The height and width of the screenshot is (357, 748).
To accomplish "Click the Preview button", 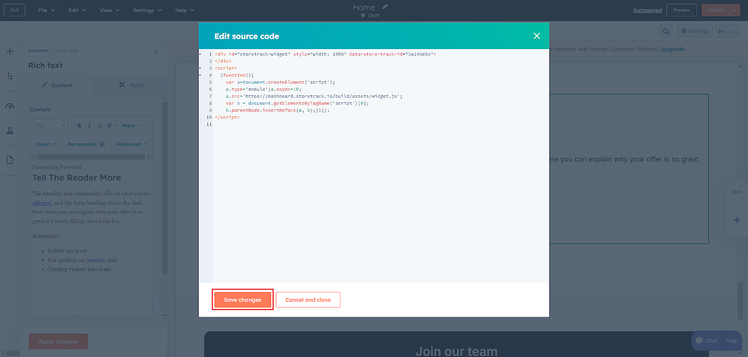I will tap(682, 10).
